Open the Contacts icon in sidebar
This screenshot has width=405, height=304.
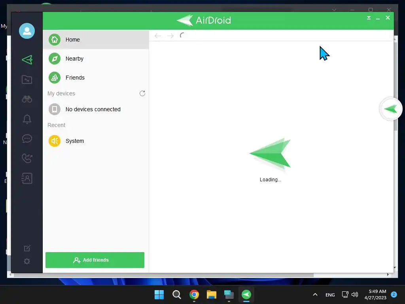click(x=27, y=179)
